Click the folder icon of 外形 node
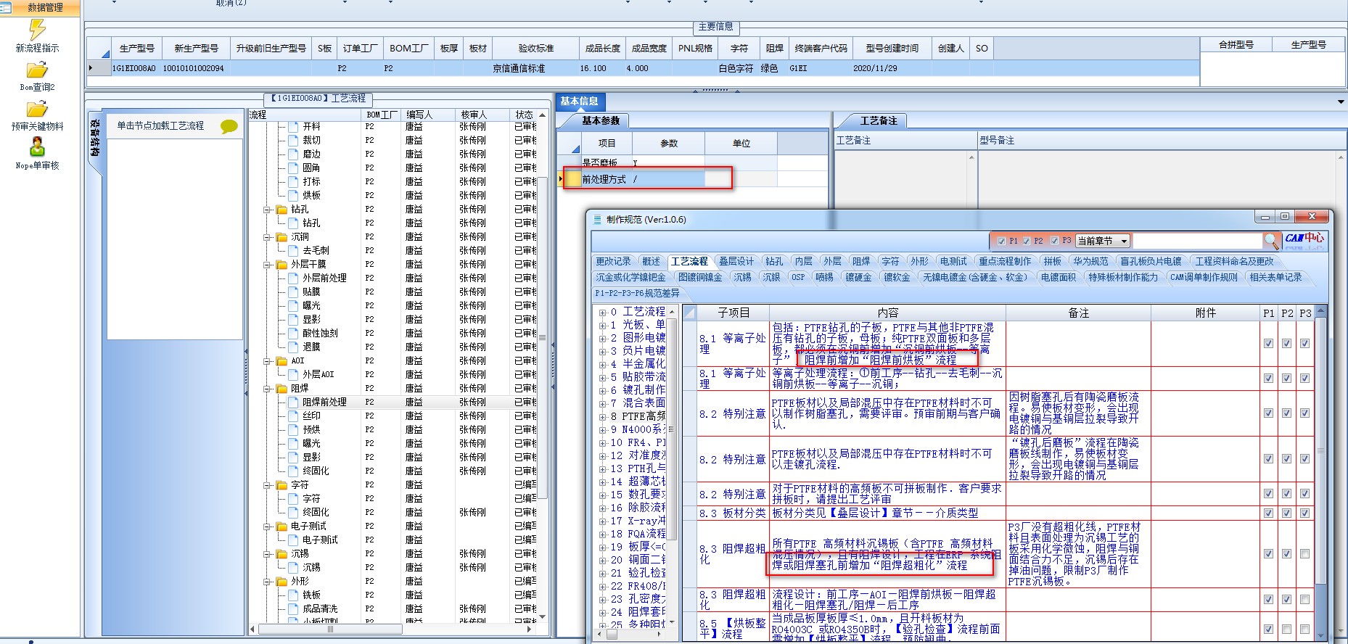The width and height of the screenshot is (1348, 644). [281, 582]
